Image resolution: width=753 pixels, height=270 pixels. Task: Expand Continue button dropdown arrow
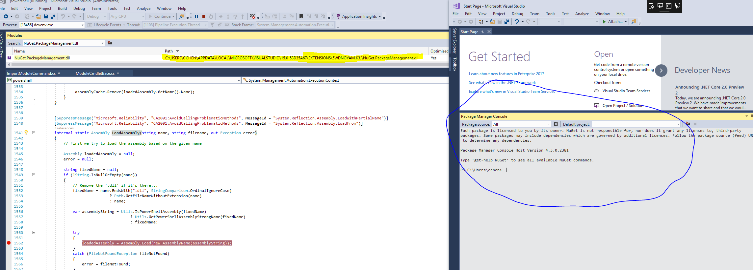[173, 16]
